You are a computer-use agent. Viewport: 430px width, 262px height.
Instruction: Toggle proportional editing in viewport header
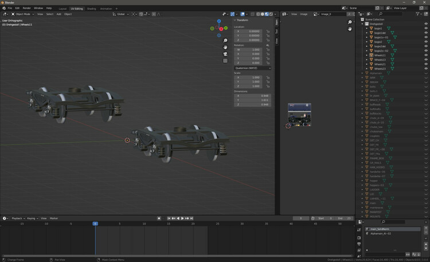pos(154,14)
